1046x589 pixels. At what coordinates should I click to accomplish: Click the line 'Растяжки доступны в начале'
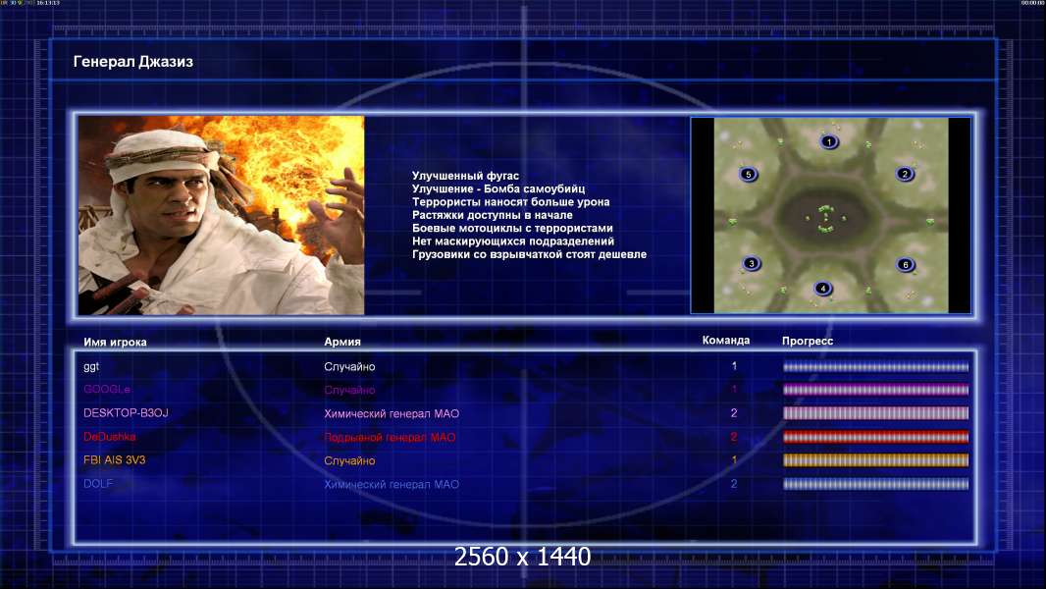coord(493,215)
